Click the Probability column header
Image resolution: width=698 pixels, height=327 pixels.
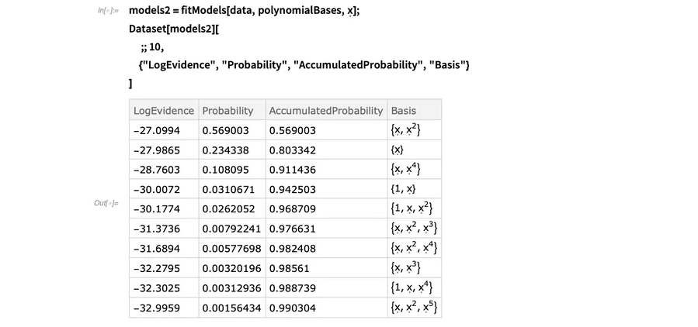232,111
